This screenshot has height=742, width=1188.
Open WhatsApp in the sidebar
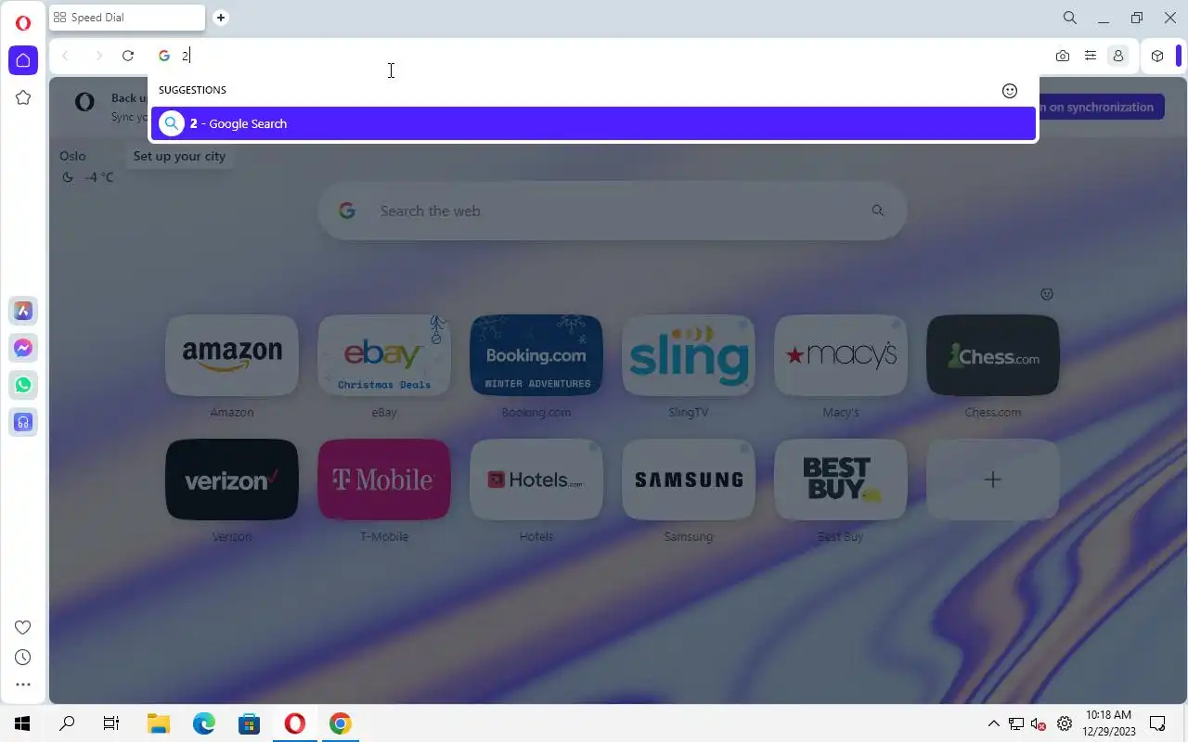[x=23, y=385]
